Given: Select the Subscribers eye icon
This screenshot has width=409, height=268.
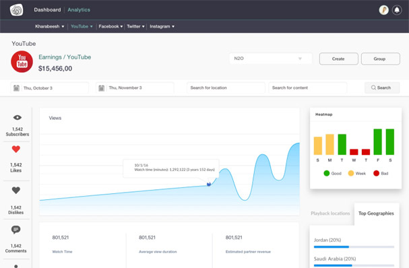Looking at the screenshot, I should (18, 118).
